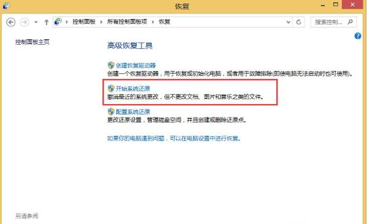Select 控制面板 breadcrumb in address bar
Screen dimensions: 367x224
(x=84, y=22)
